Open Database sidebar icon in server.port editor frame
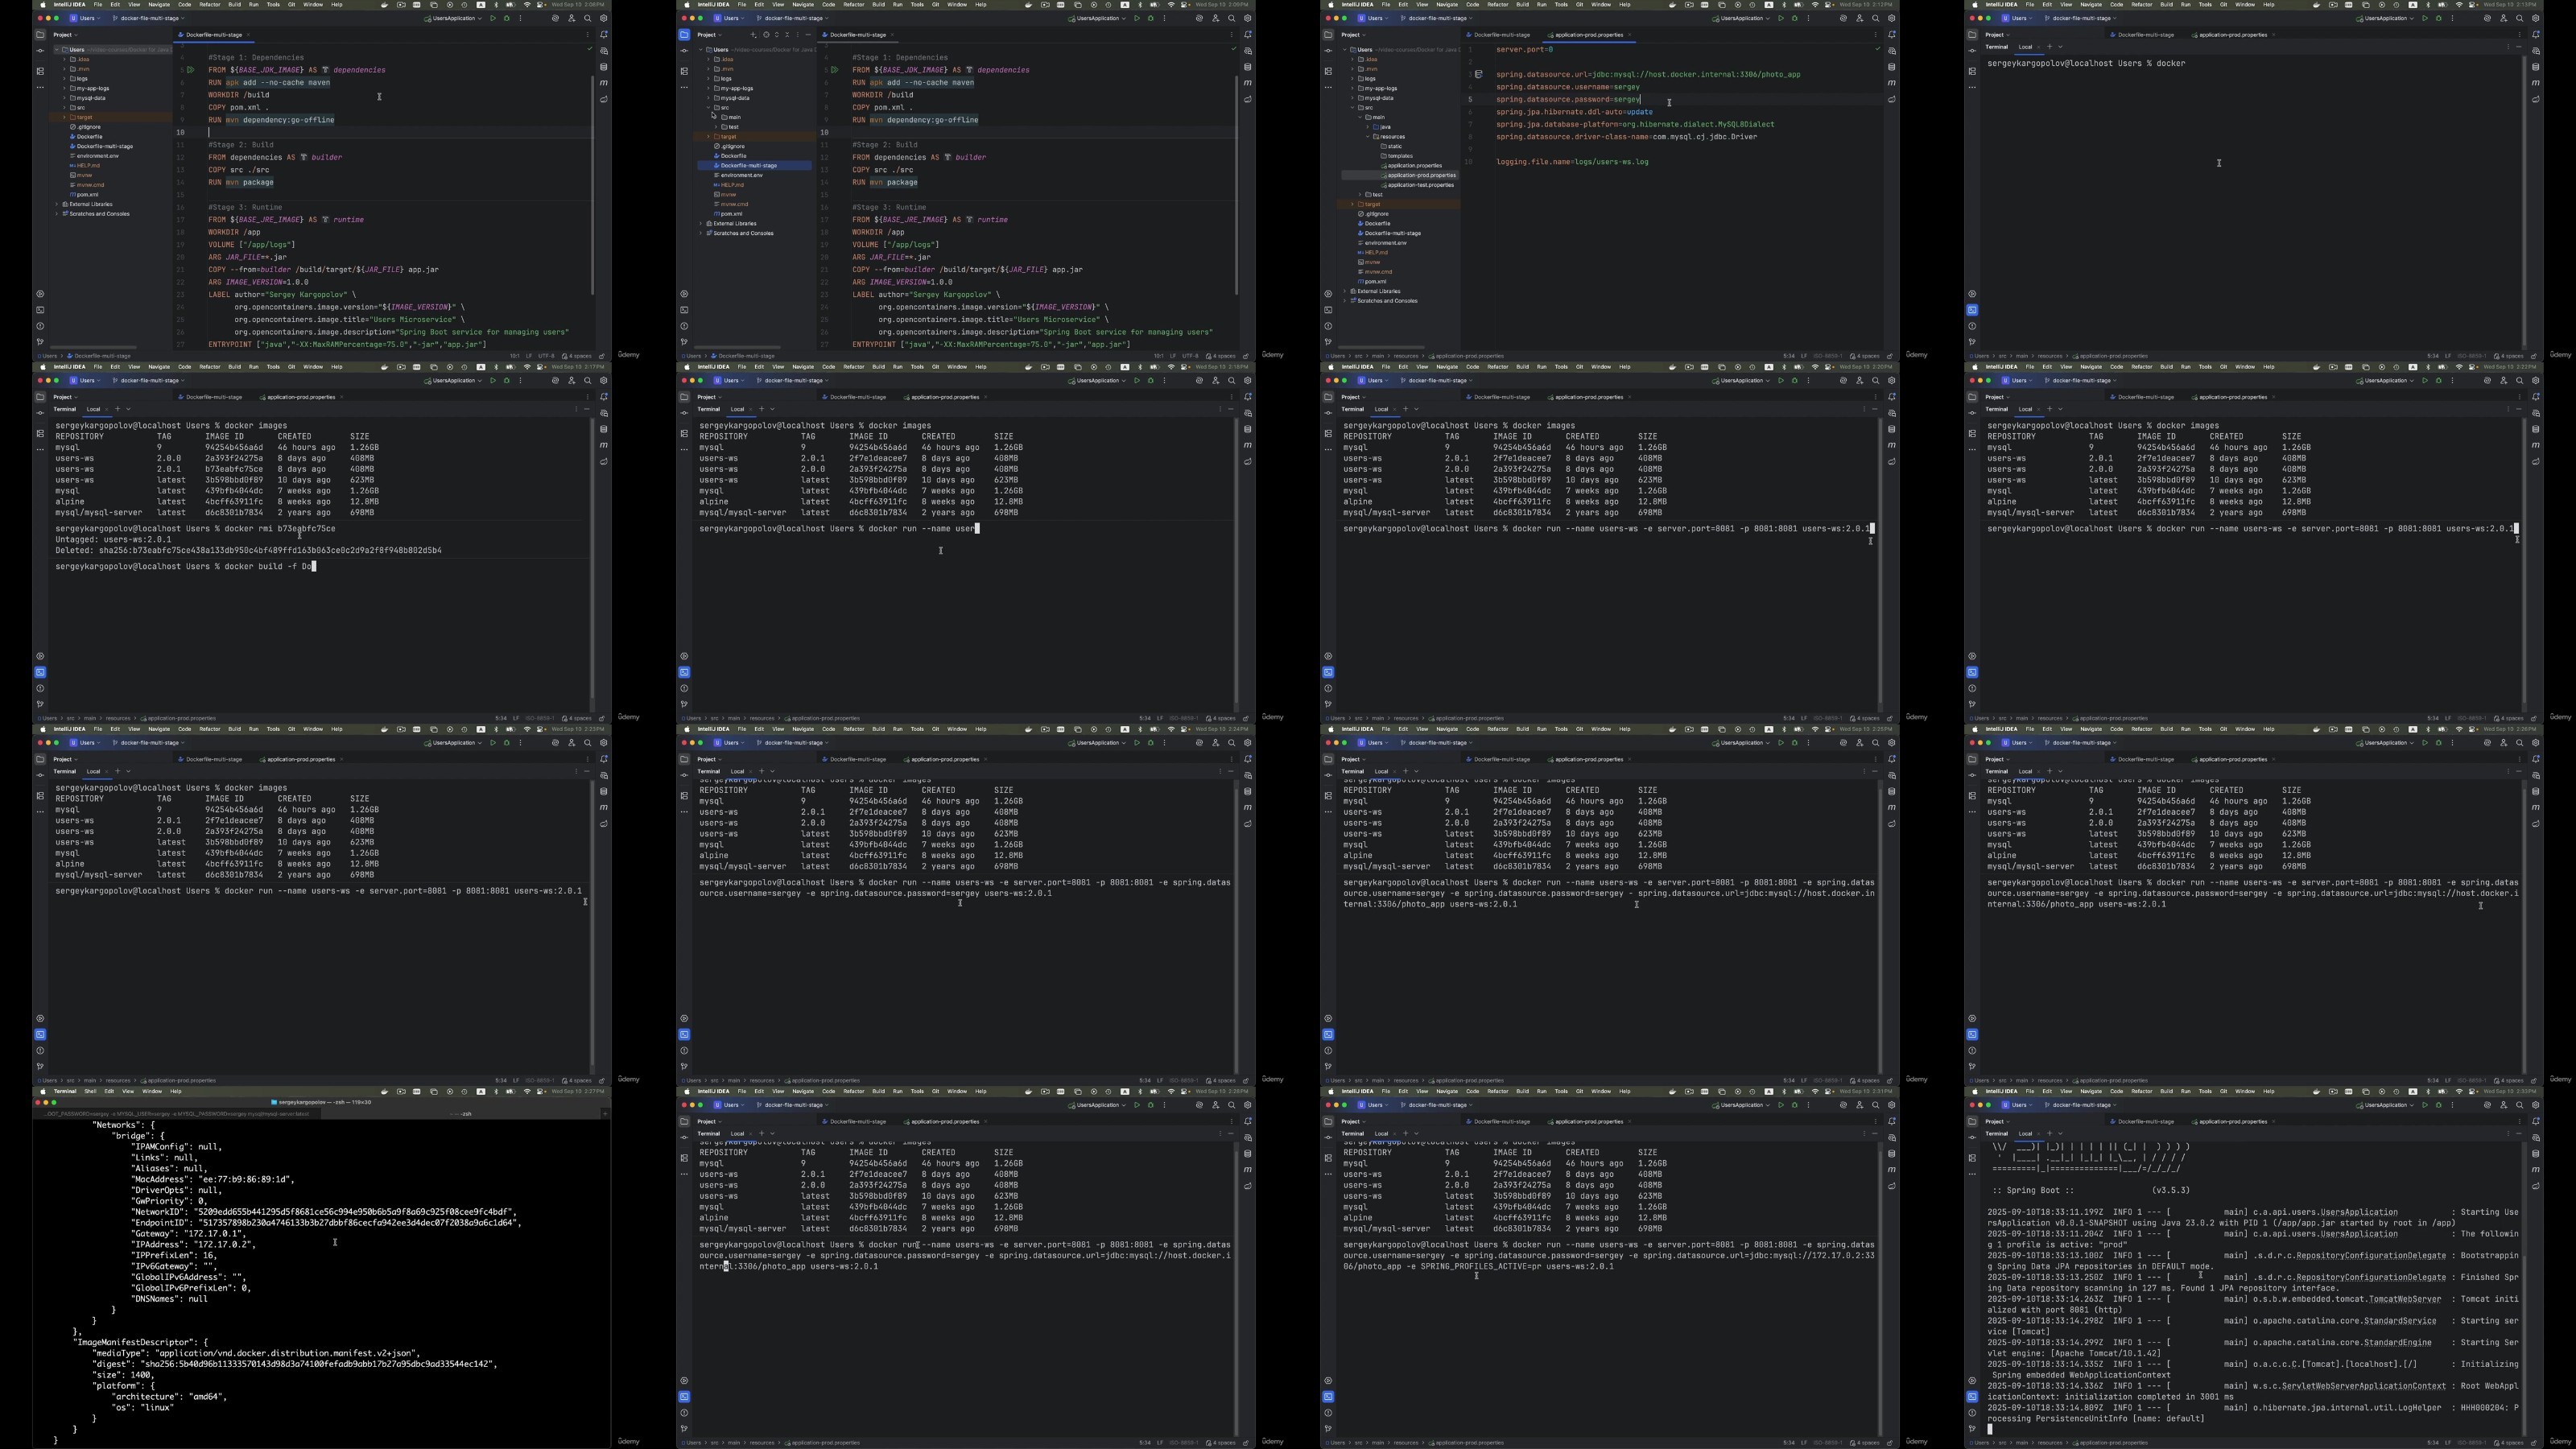 [1891, 67]
